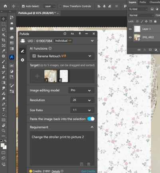Toggle lock image pixels

tap(142, 21)
